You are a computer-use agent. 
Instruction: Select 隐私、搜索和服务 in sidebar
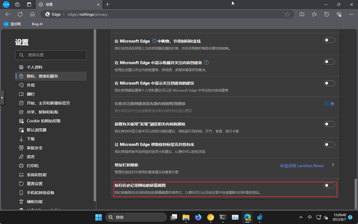(x=51, y=76)
